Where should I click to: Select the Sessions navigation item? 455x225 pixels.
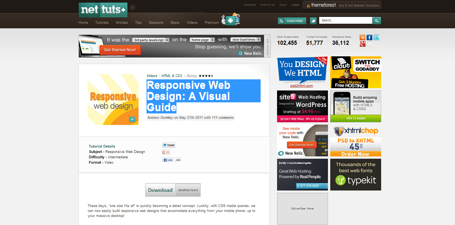coord(156,23)
